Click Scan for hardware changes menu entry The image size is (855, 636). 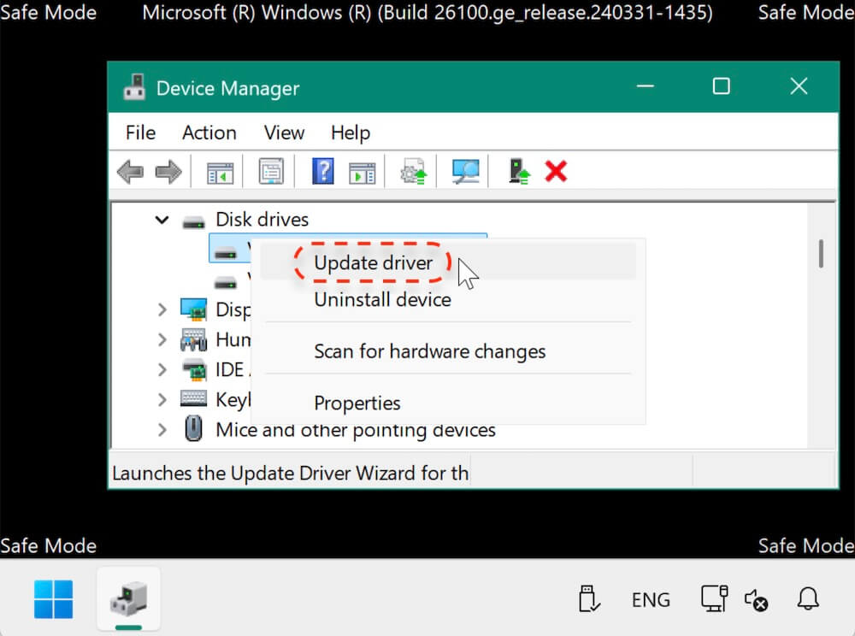tap(429, 351)
